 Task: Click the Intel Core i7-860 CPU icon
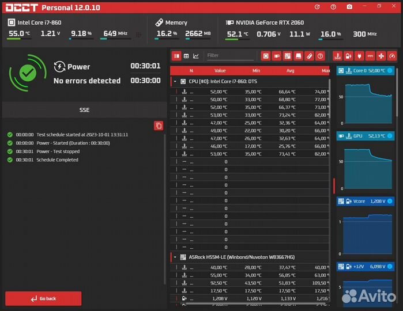(x=11, y=22)
